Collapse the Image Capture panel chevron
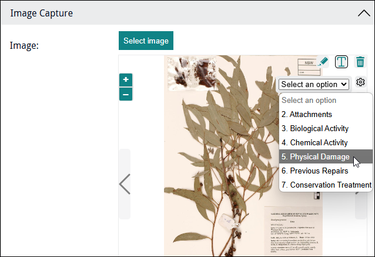Image resolution: width=375 pixels, height=257 pixels. click(x=363, y=13)
